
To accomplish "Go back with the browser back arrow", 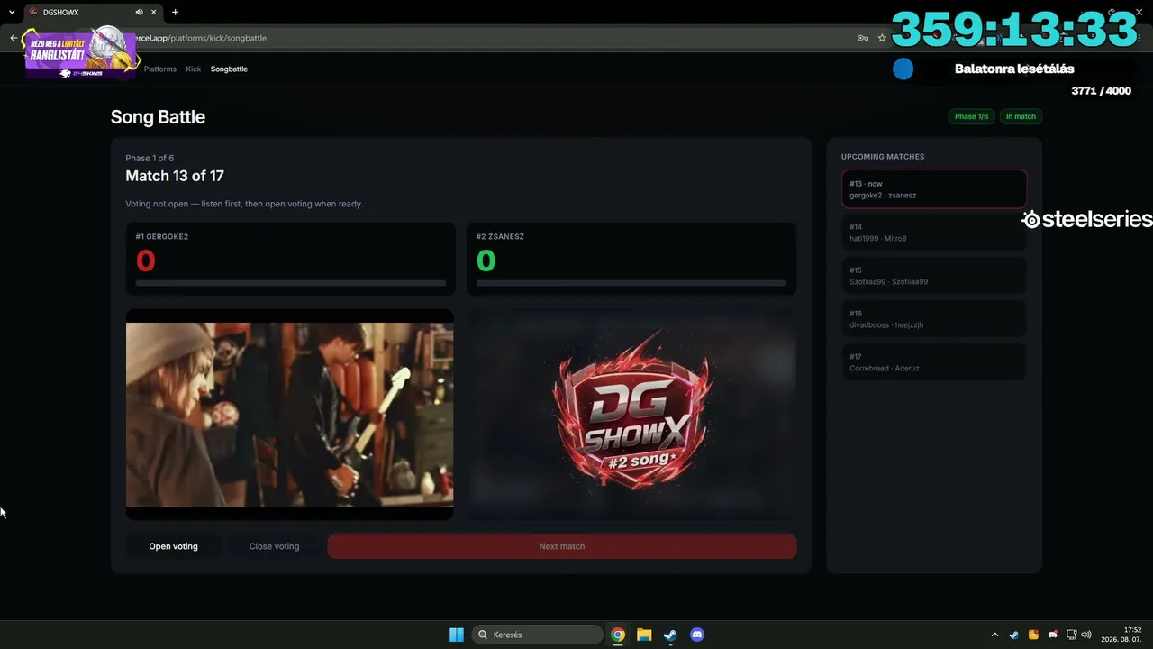I will 14,38.
